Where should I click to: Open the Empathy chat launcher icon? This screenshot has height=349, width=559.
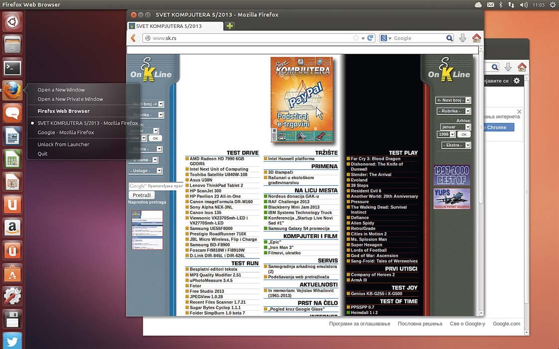tap(12, 113)
